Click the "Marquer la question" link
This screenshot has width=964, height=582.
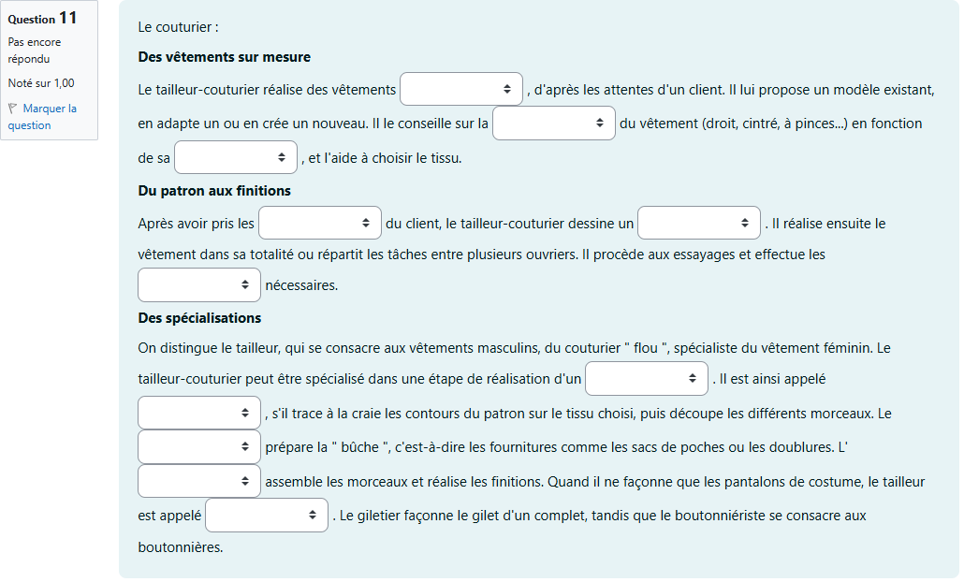coord(43,117)
